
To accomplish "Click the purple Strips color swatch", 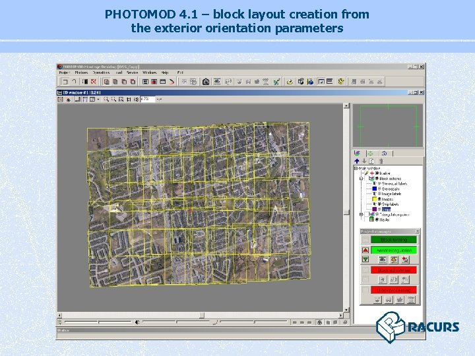I will [x=375, y=209].
